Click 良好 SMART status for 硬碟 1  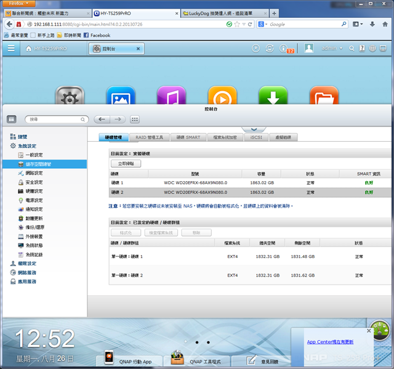tap(369, 183)
